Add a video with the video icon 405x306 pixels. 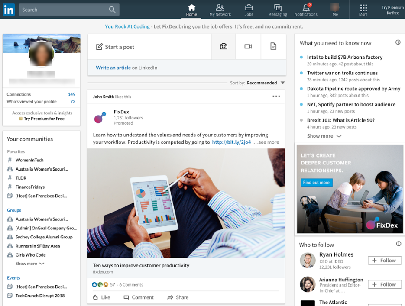pyautogui.click(x=248, y=46)
